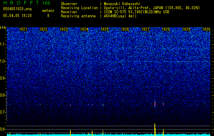Click the 1827 time marker
The image size is (214, 136).
146,29
